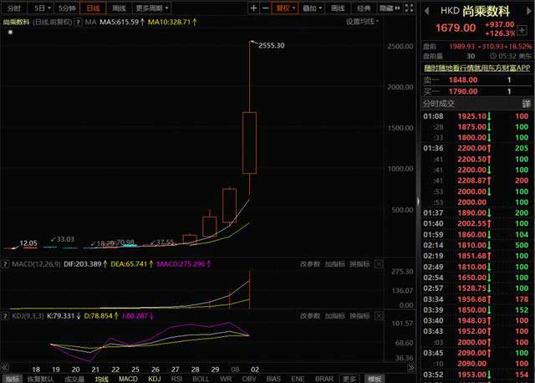Image resolution: width=535 pixels, height=383 pixels.
Task: Go to next stock with right arrow
Action: pyautogui.click(x=529, y=11)
